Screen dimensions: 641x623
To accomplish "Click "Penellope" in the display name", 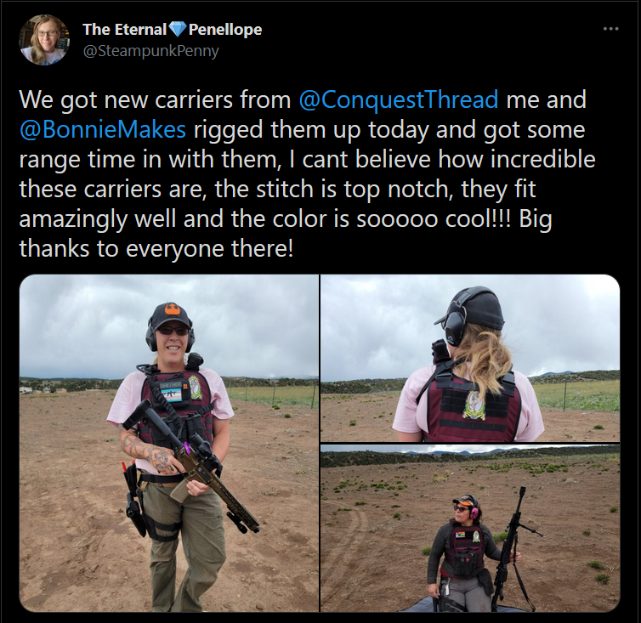I will (x=225, y=30).
